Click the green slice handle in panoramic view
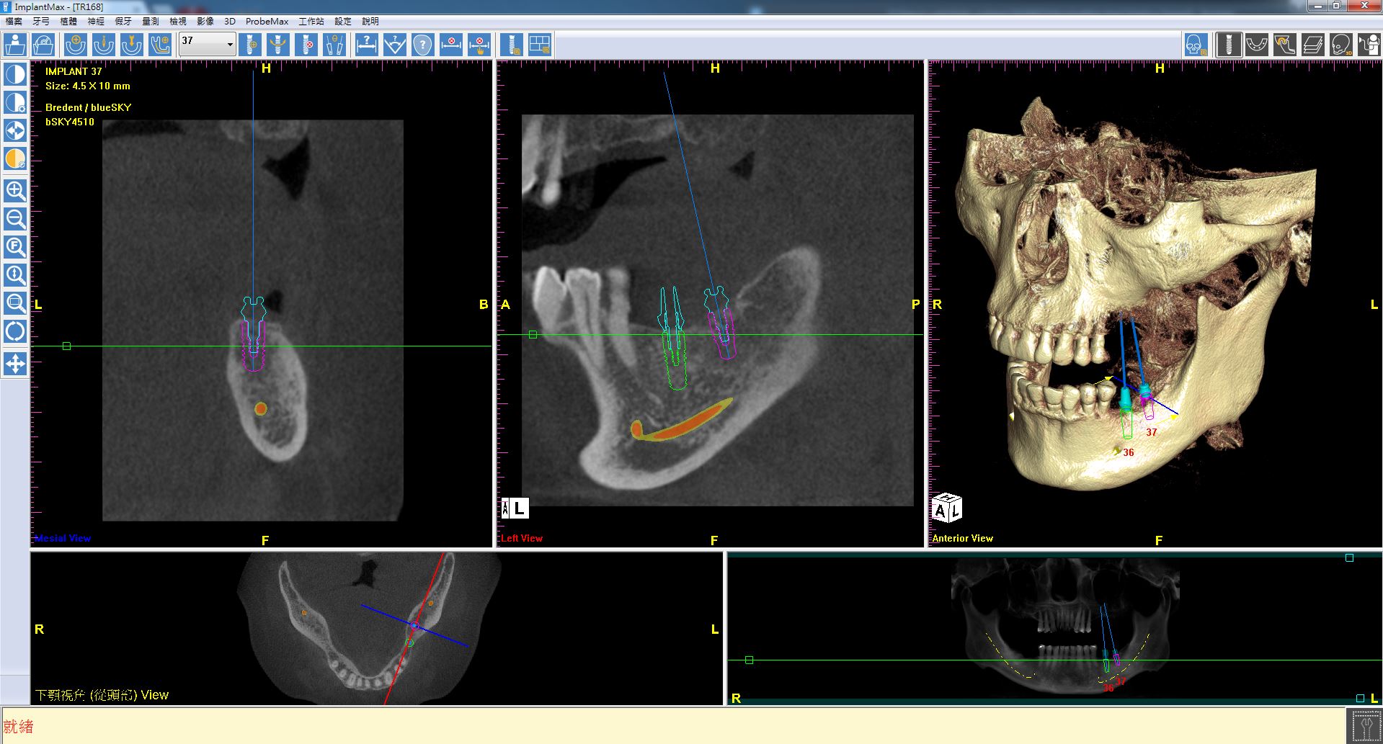Screen dimensions: 1383x744 [750, 660]
